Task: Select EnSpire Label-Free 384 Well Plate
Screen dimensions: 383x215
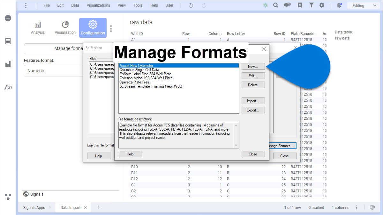Action: [x=179, y=74]
